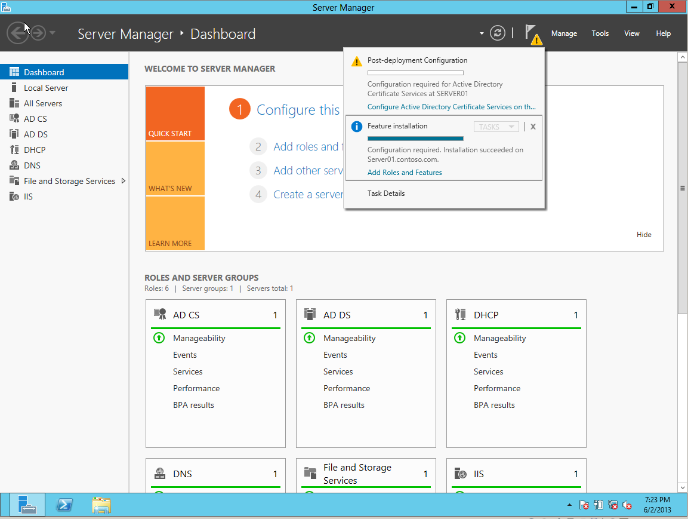688x519 pixels.
Task: Click the AD CS role tile header
Action: pos(215,315)
